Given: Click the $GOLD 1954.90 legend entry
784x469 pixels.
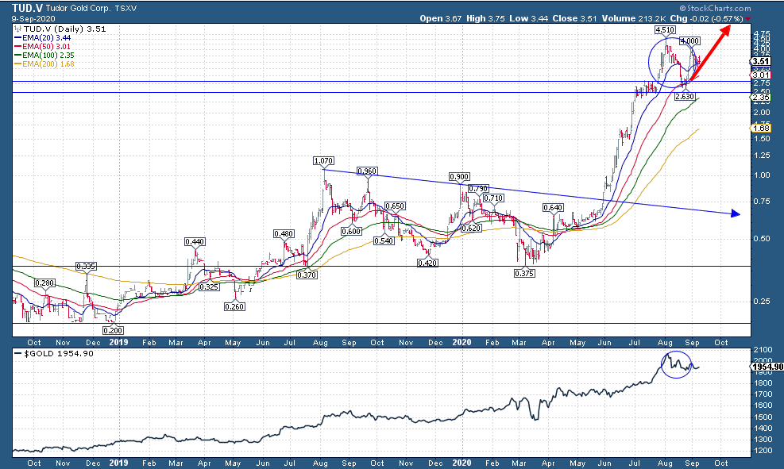Looking at the screenshot, I should point(55,354).
